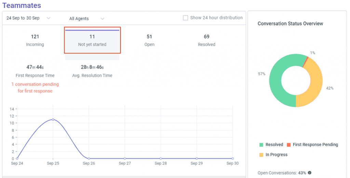Select the Not yet started tab

click(x=92, y=40)
